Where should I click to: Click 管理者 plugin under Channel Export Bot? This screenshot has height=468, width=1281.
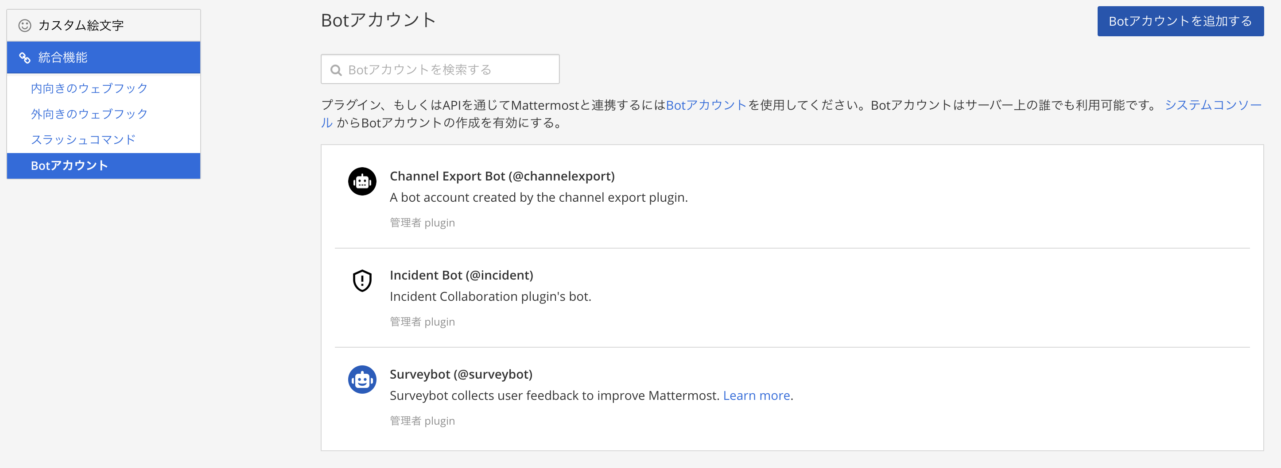tap(422, 222)
